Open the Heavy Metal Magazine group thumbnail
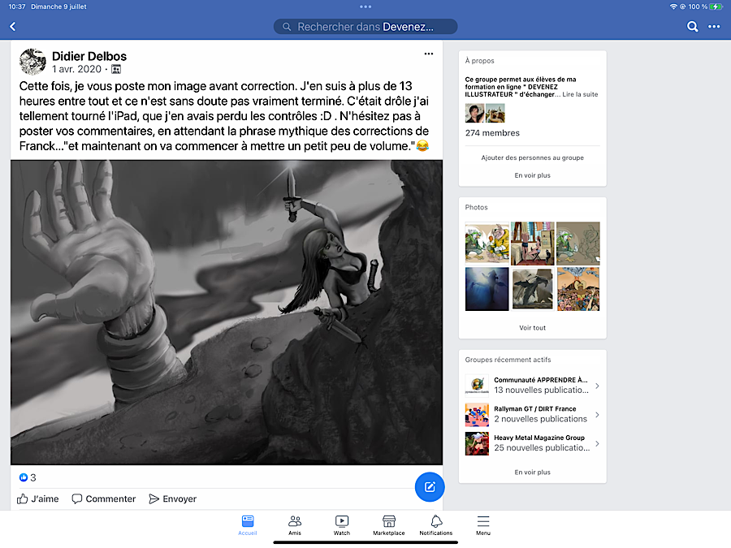 pyautogui.click(x=477, y=443)
